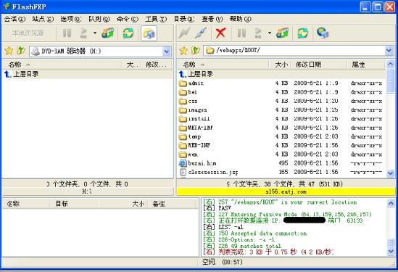Select the admin folder
The image size is (398, 272).
(x=281, y=83)
